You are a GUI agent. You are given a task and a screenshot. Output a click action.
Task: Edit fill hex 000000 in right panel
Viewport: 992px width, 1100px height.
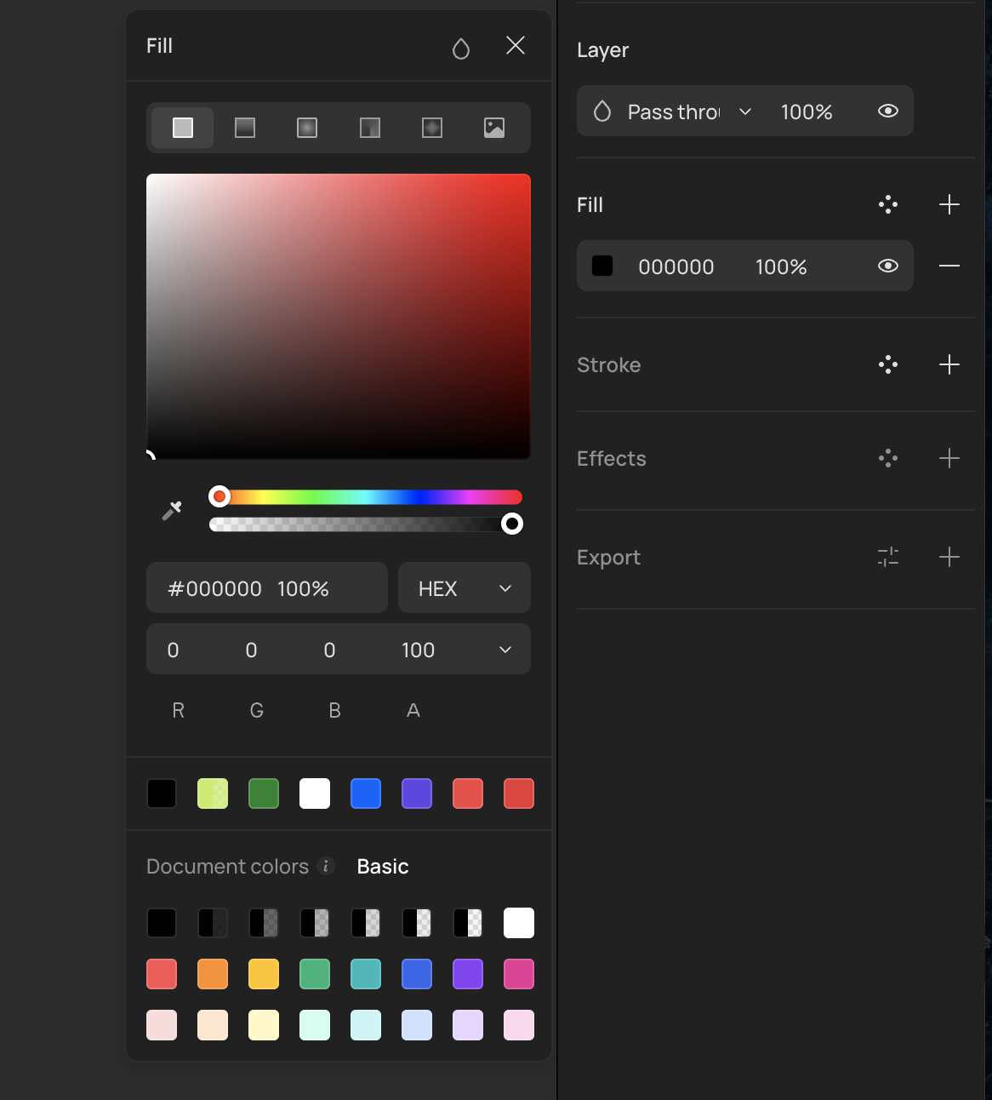point(676,266)
